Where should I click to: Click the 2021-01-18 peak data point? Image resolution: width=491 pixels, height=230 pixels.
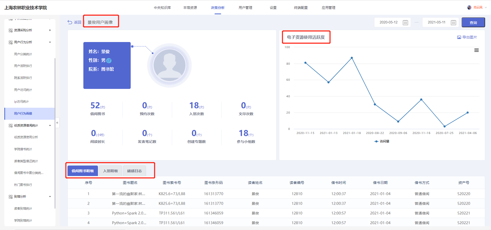pos(352,58)
